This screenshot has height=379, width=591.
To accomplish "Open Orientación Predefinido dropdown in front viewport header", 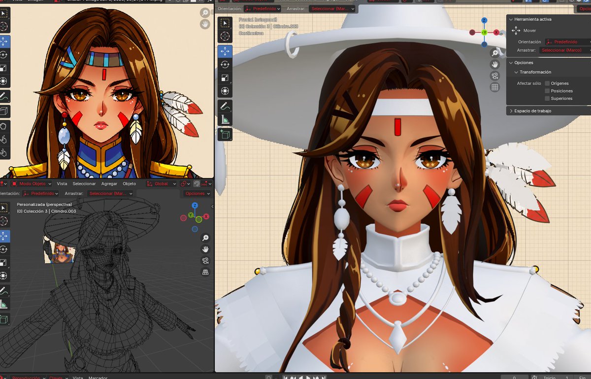I will (x=263, y=9).
